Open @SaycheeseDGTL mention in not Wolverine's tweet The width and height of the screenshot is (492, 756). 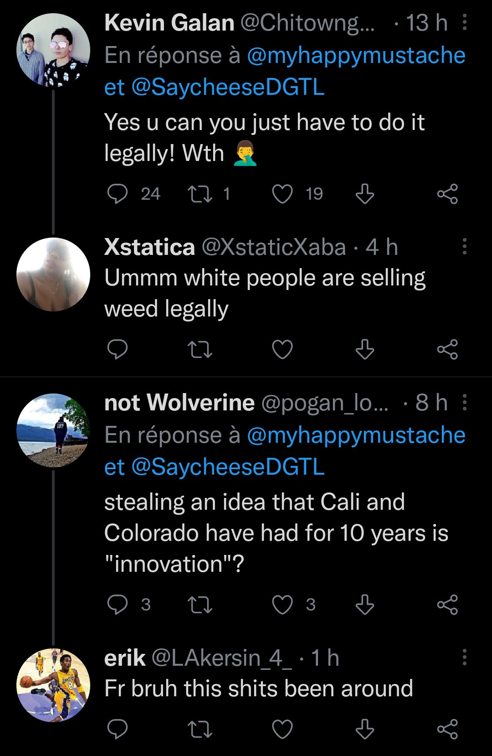(228, 467)
